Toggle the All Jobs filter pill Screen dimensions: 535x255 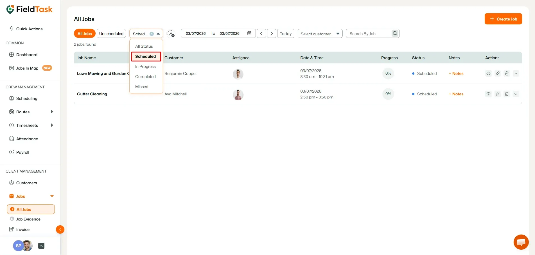(85, 33)
